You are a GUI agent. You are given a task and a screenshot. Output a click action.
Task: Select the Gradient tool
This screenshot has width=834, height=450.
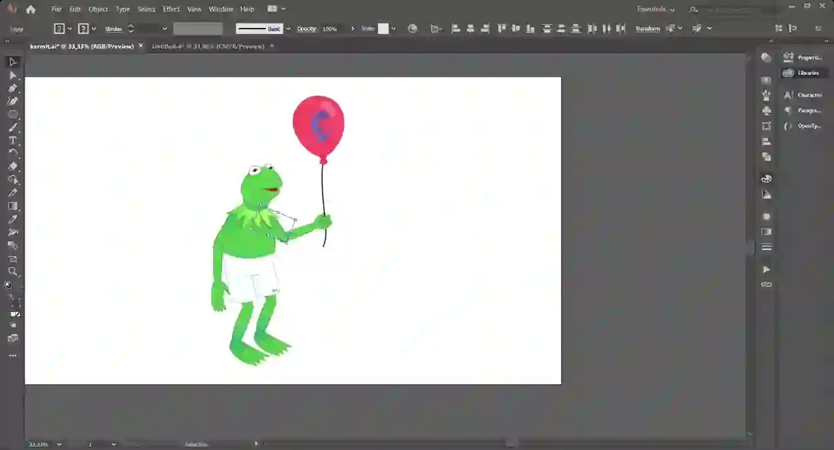(12, 206)
